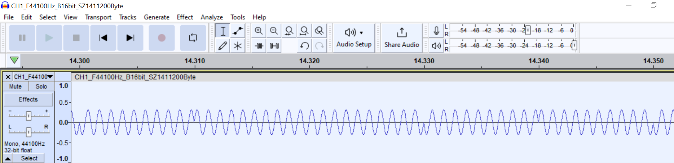Adjust the playback level slider
This screenshot has width=674, height=163.
(x=574, y=45)
